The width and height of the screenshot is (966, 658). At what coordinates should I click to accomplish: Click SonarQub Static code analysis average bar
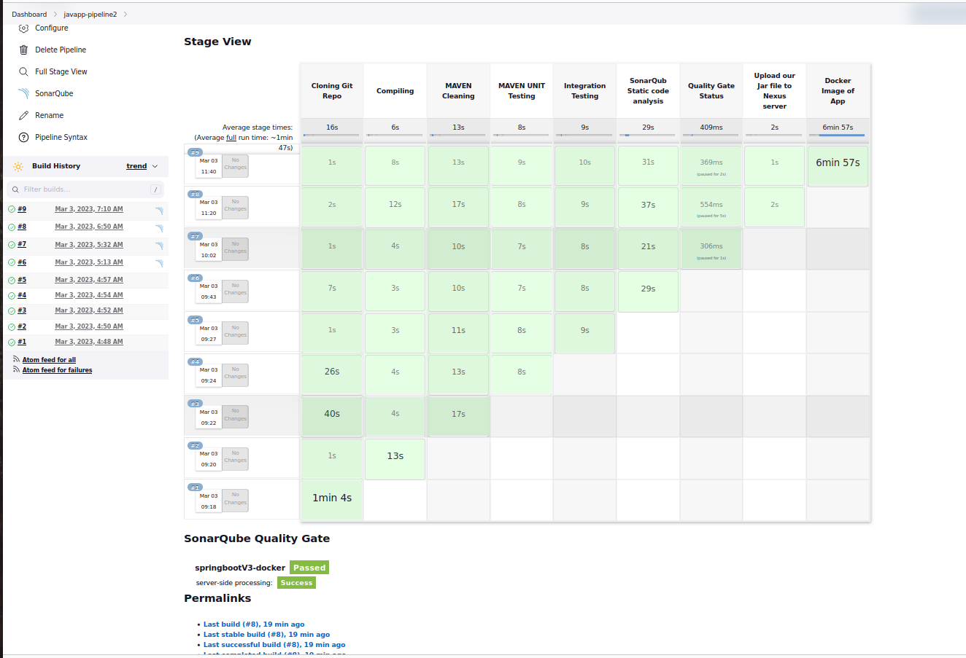tap(648, 135)
